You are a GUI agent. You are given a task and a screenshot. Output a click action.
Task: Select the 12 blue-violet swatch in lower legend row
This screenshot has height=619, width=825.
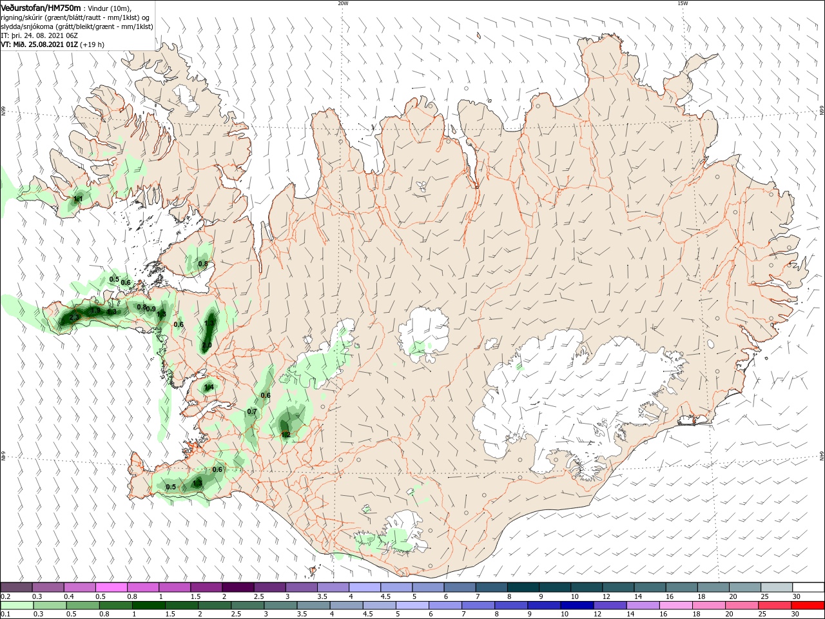tap(609, 605)
